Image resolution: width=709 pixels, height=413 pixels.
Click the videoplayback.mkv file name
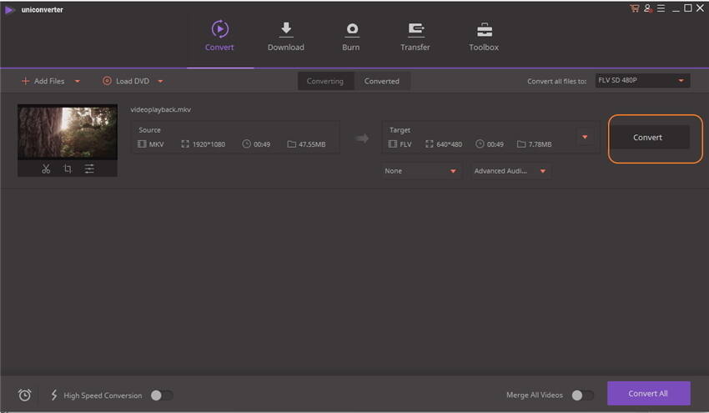pos(160,109)
